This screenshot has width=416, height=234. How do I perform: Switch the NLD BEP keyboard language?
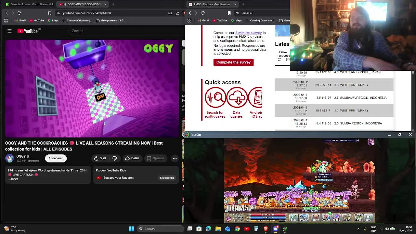coord(374,229)
